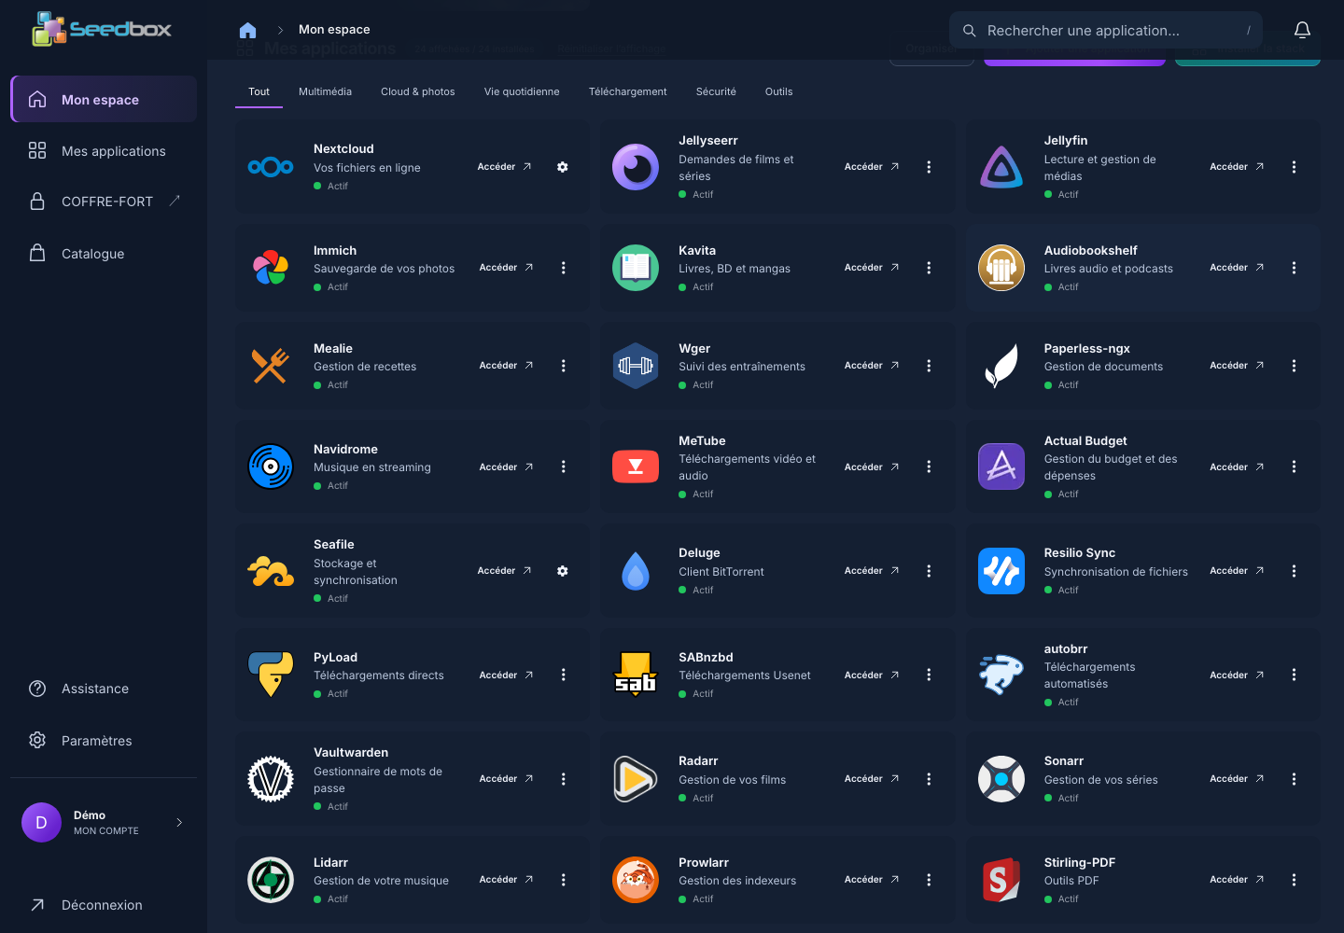Click the Vaultwarden logo
This screenshot has width=1344, height=933.
pyautogui.click(x=271, y=779)
